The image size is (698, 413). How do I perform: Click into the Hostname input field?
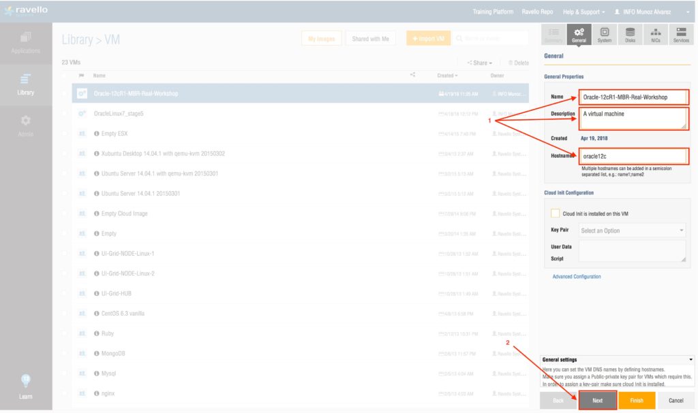pyautogui.click(x=633, y=156)
